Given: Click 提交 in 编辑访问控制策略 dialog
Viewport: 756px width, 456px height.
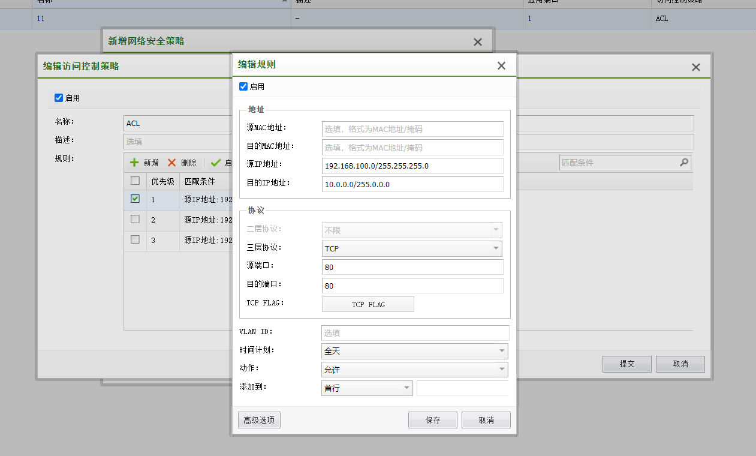Looking at the screenshot, I should click(627, 364).
